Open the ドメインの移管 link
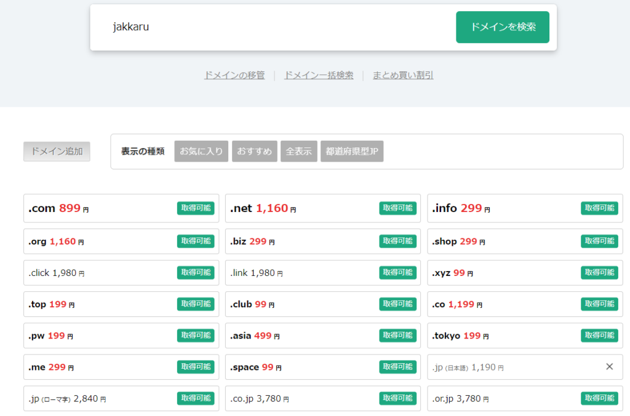The height and width of the screenshot is (416, 630). [x=234, y=75]
